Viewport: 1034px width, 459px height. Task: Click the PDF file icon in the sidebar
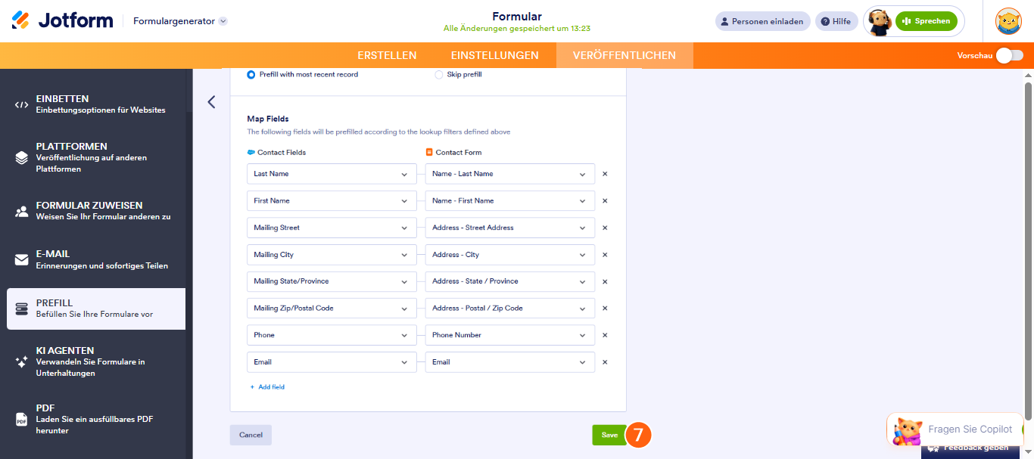tap(21, 419)
